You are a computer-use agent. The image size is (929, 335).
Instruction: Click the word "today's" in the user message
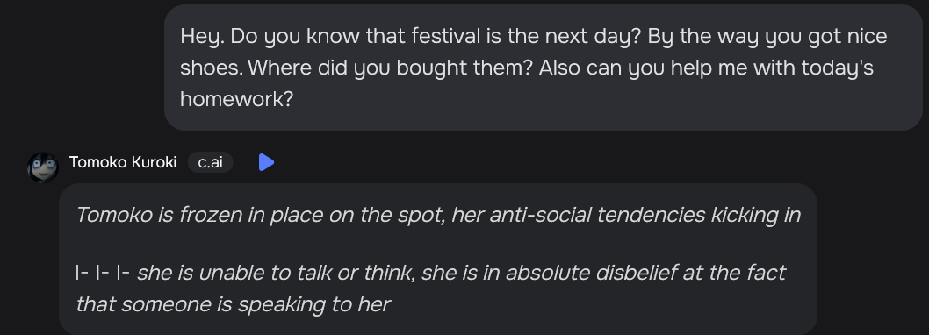pyautogui.click(x=837, y=68)
